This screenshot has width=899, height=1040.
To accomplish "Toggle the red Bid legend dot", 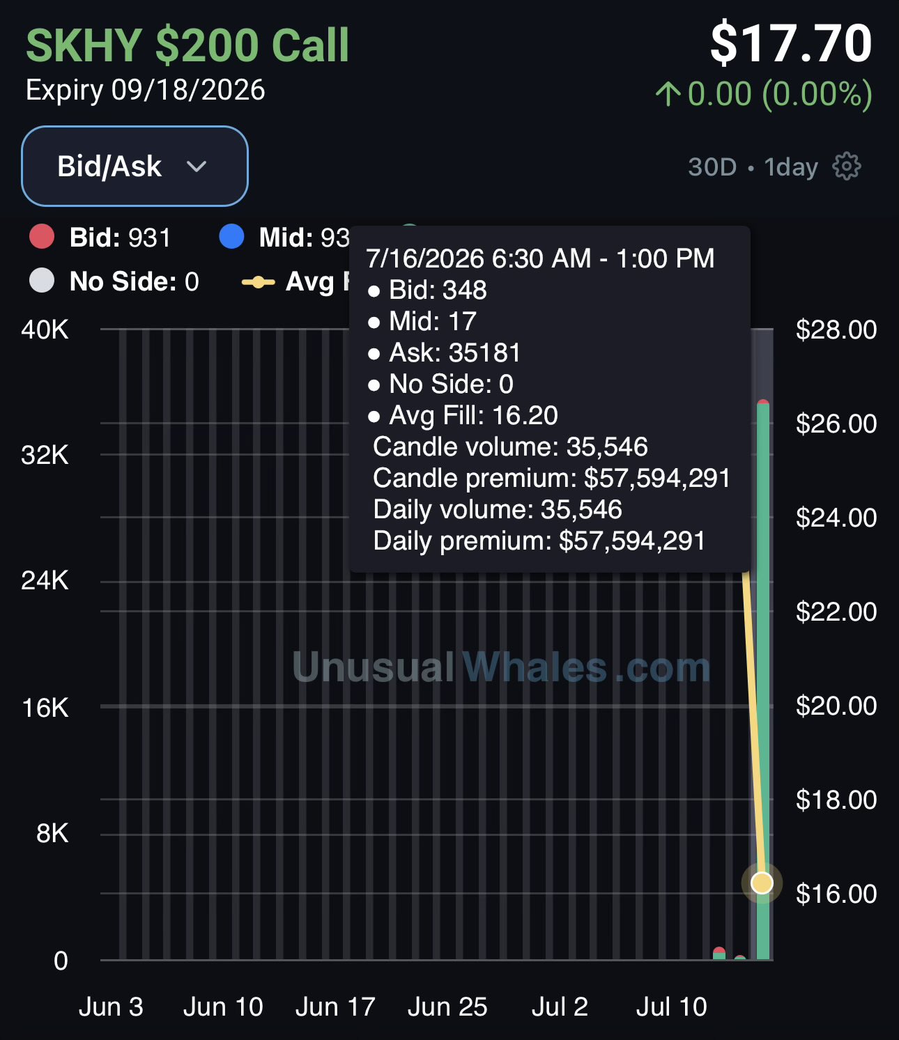I will click(42, 237).
